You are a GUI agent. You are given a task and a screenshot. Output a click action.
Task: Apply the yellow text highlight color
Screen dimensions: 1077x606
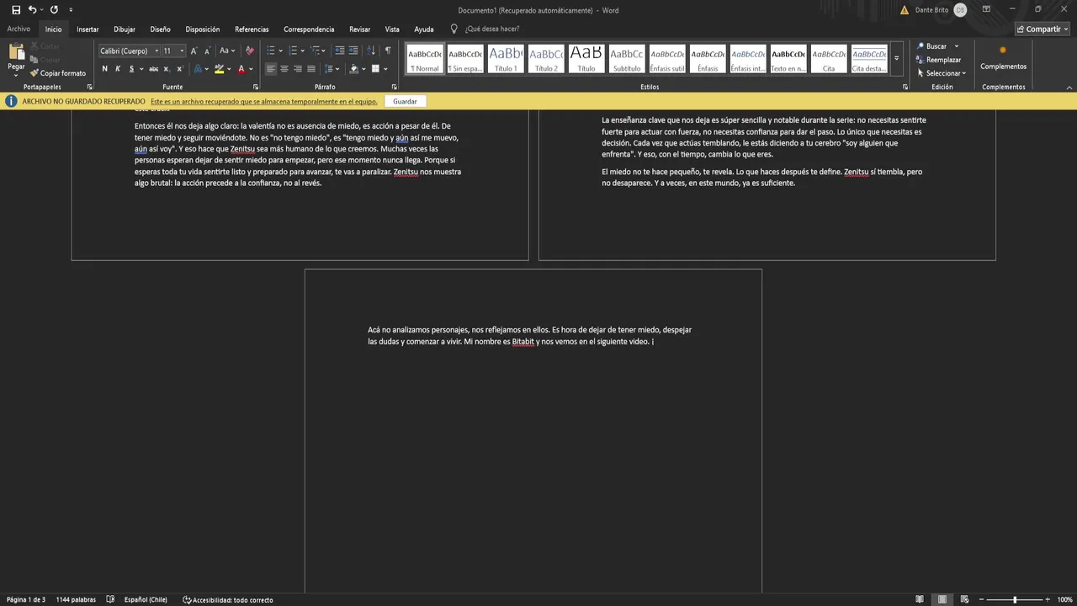[x=219, y=69]
